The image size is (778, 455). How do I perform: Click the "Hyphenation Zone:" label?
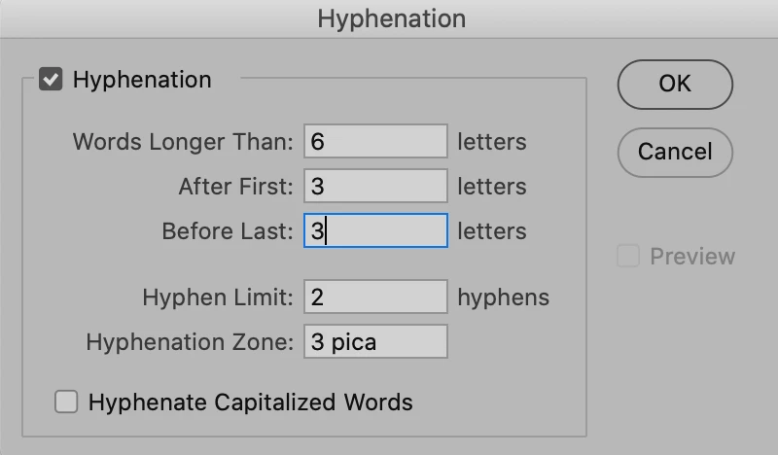click(x=190, y=342)
